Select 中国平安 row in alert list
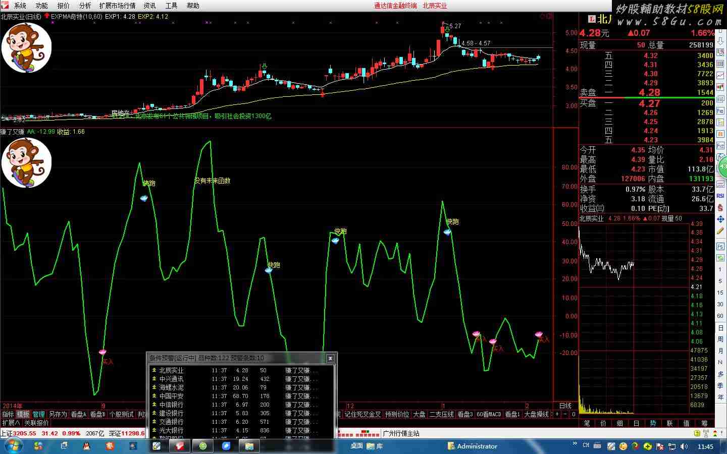 [241, 396]
